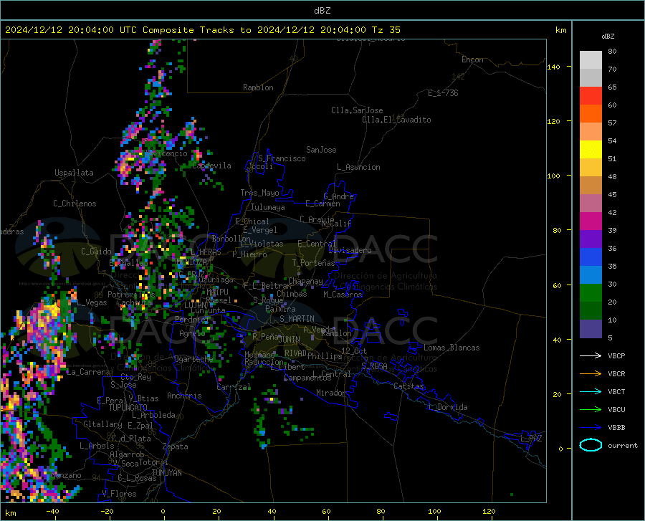The height and width of the screenshot is (521, 645).
Task: Click the Uspallata map label
Action: [x=74, y=173]
